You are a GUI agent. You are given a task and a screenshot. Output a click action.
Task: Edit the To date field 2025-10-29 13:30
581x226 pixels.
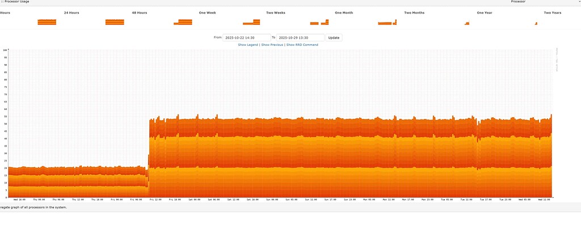point(300,38)
